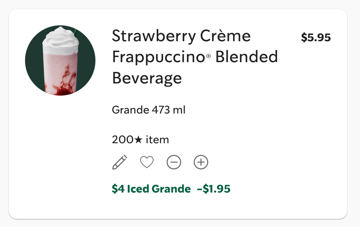Expand details by clicking Grande 473 ml

(148, 110)
